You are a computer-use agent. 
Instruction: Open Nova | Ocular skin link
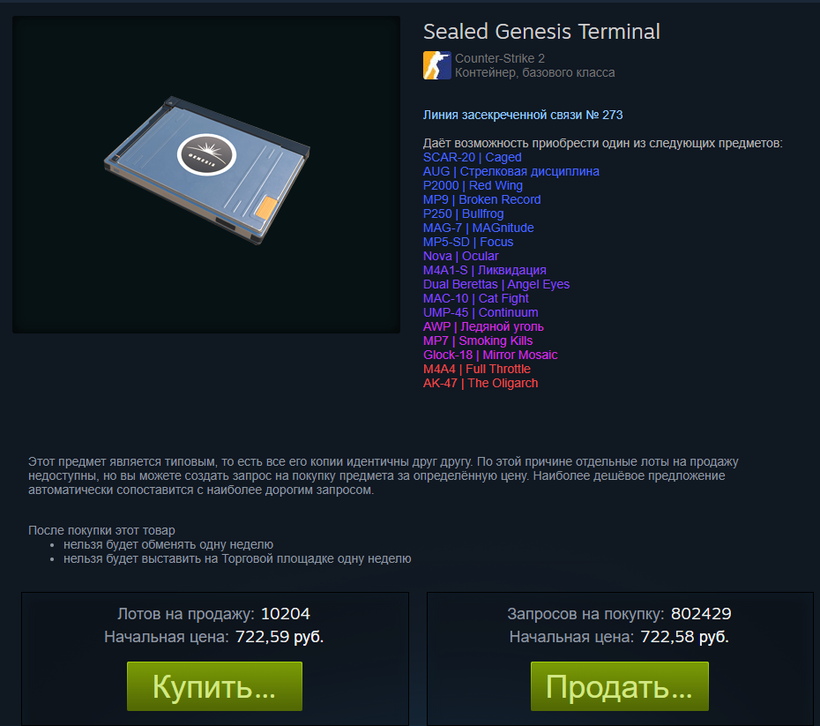tap(461, 257)
